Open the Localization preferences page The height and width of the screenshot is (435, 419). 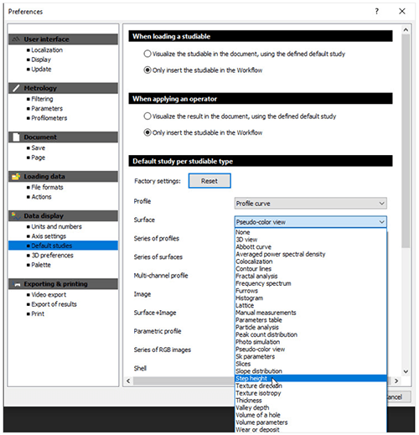[47, 50]
